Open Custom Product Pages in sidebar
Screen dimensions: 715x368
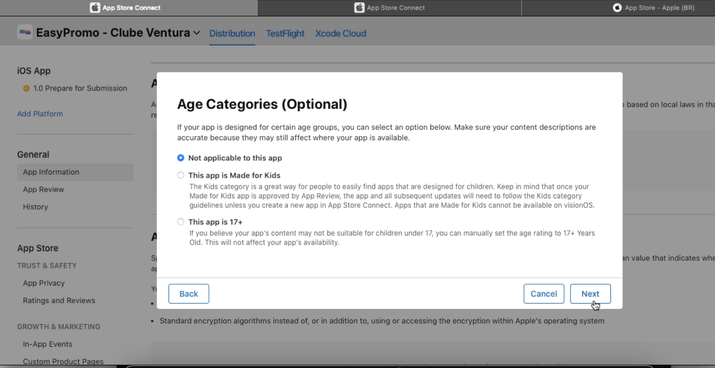(63, 361)
